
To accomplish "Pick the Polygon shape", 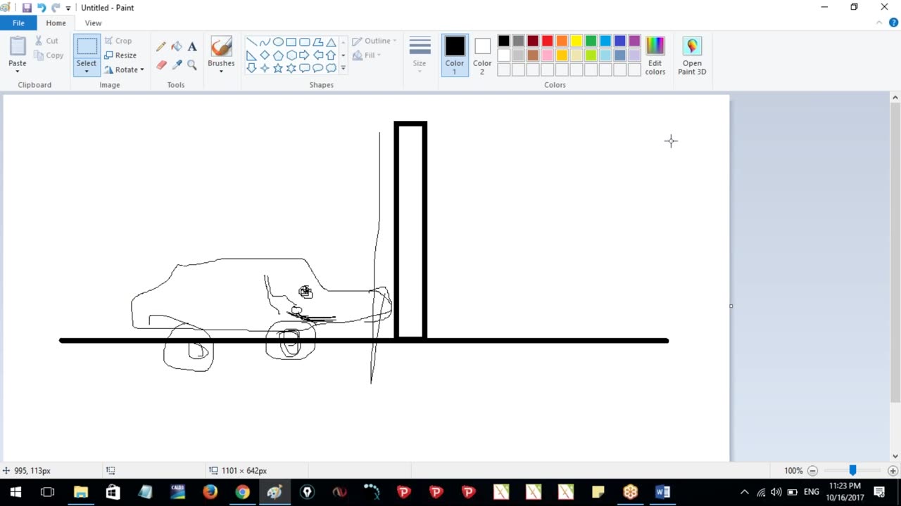I will [x=317, y=42].
